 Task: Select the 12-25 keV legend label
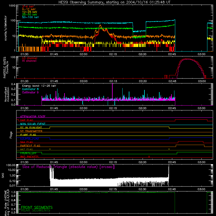[30, 12]
